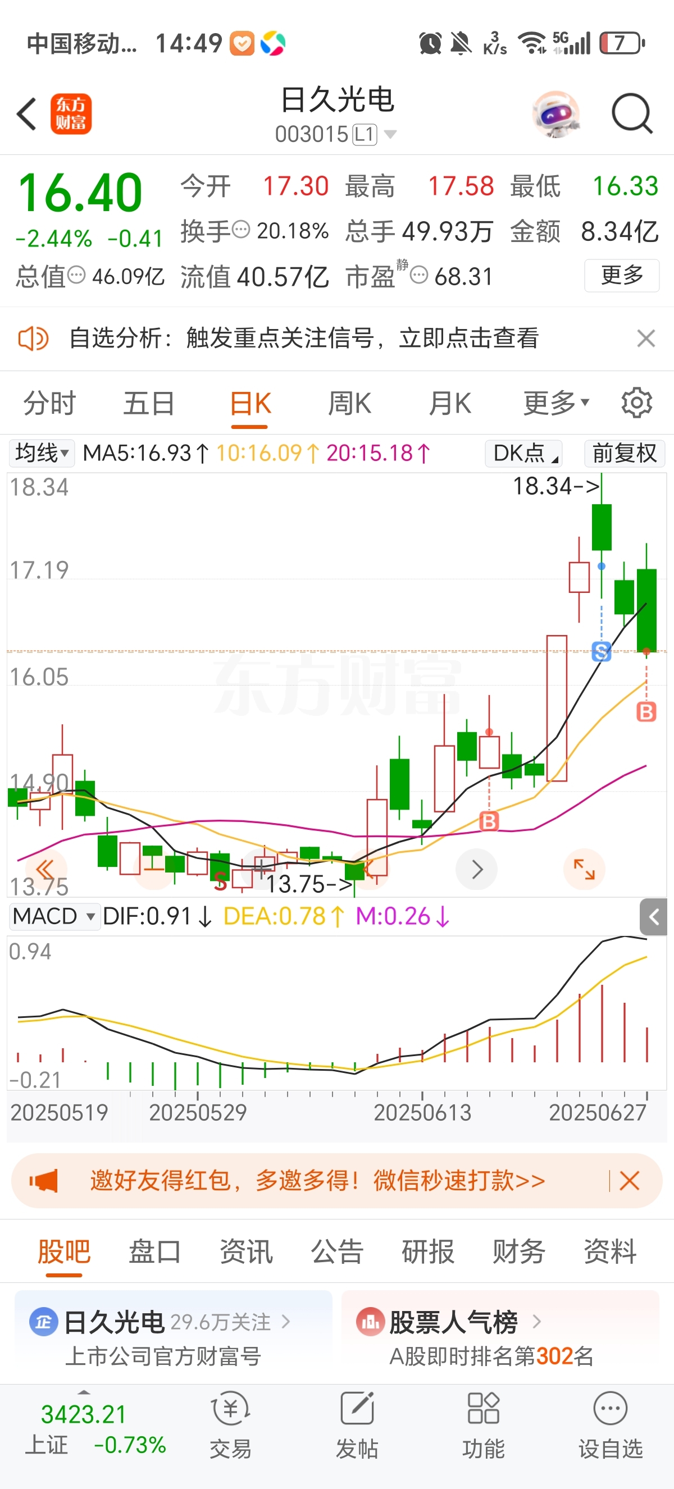The width and height of the screenshot is (674, 1489).
Task: Tap the megaphone icon in red-packet banner
Action: (44, 1180)
